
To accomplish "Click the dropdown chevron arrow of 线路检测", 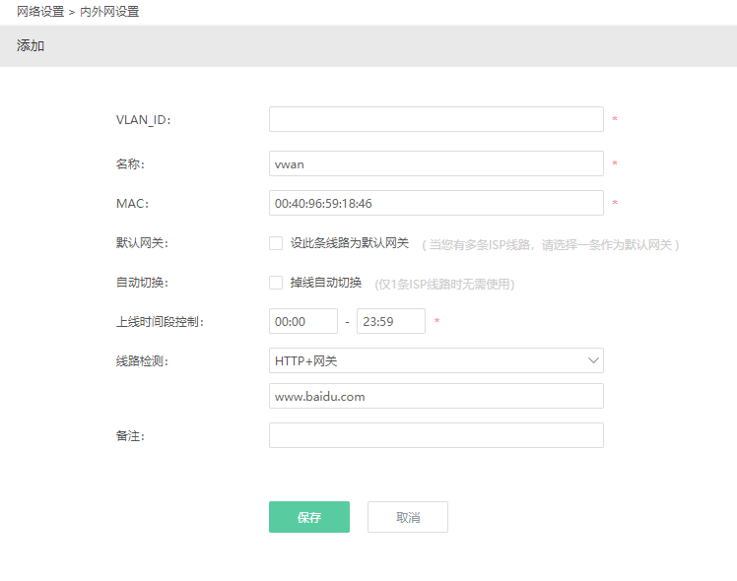I will tap(593, 360).
